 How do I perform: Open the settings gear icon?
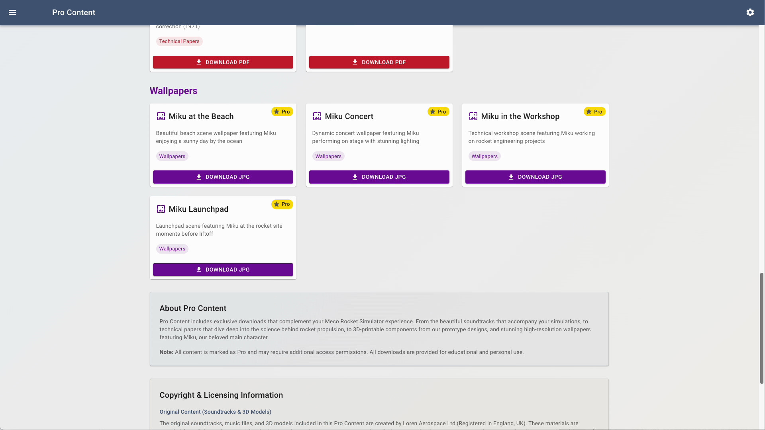coord(750,12)
